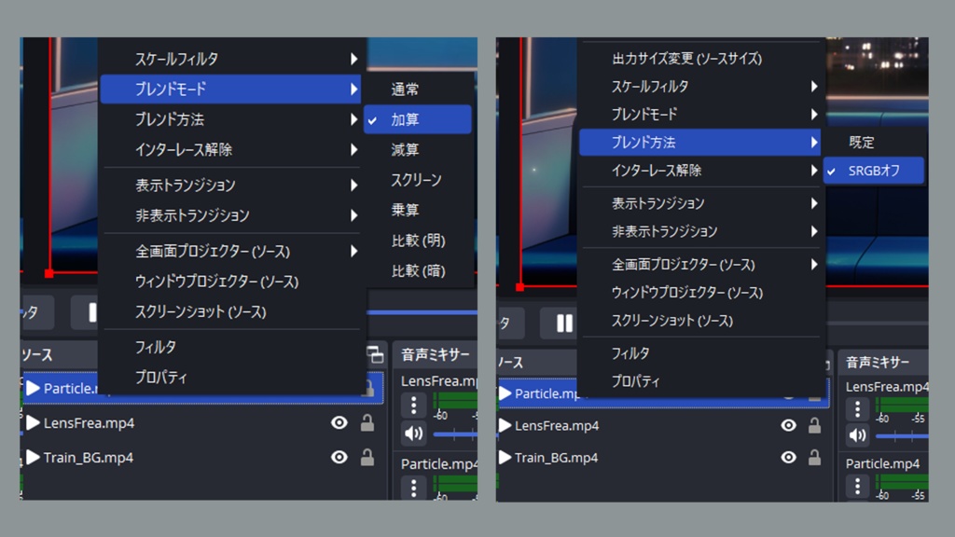
Task: Toggle LensFrea.mp4 eye icon in right screenshot
Action: (788, 425)
